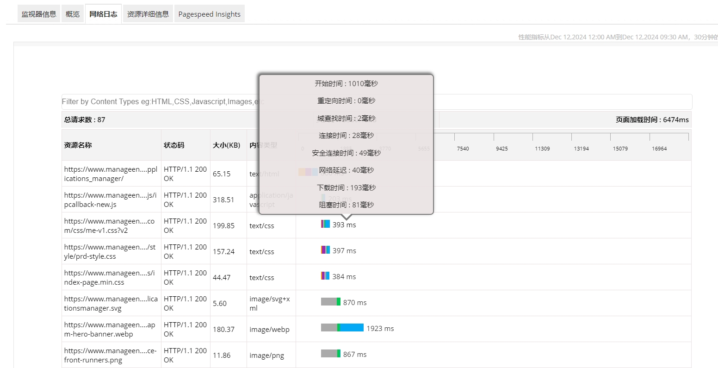Image resolution: width=718 pixels, height=368 pixels.
Task: Click the front-runners.png 867 ms bar
Action: (x=331, y=354)
